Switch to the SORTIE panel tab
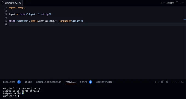This screenshot has height=99, width=186. 28,82
